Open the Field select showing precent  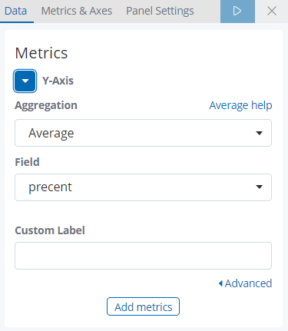click(143, 187)
